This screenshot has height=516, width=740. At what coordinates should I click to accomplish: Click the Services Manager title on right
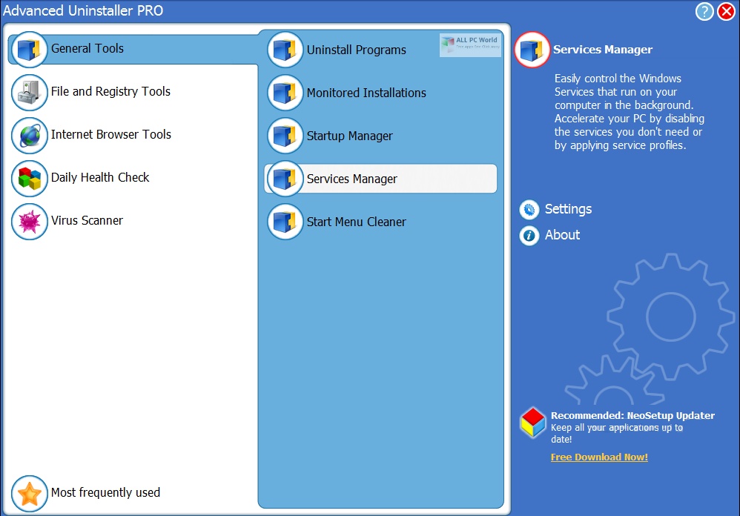(603, 50)
